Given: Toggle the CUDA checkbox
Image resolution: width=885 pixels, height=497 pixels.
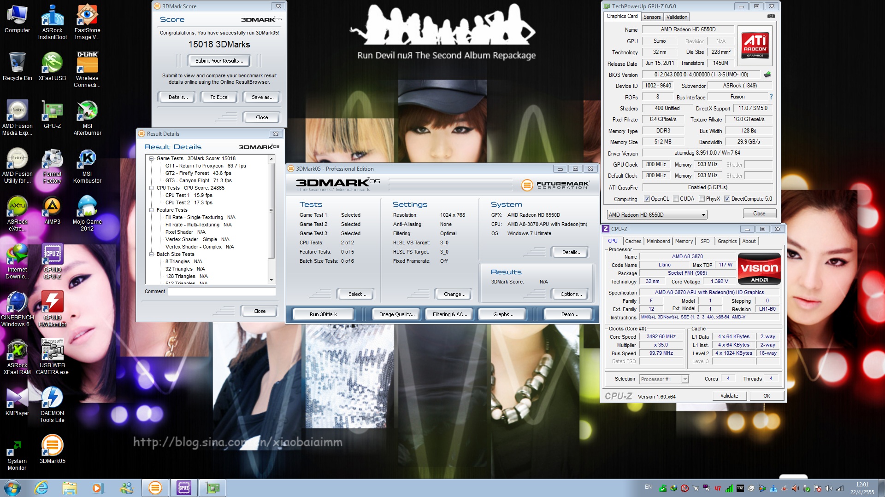Looking at the screenshot, I should (x=676, y=199).
